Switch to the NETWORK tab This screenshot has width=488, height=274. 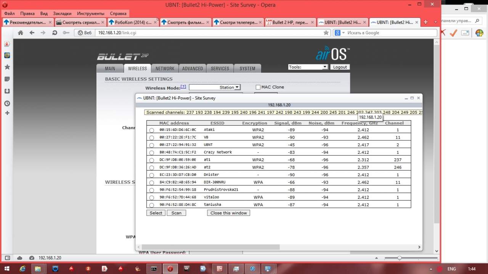pos(165,68)
